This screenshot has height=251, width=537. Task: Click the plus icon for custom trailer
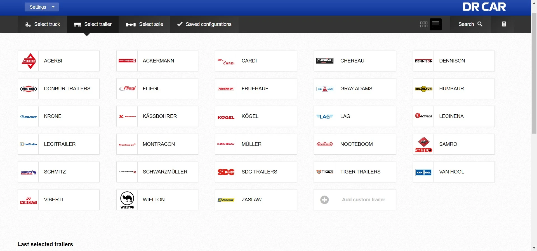tap(324, 200)
